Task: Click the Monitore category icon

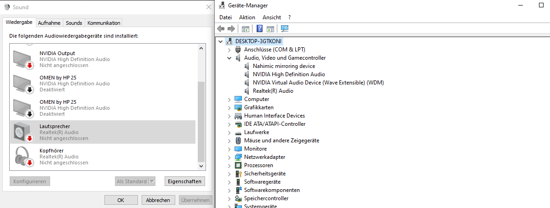Action: (x=238, y=149)
